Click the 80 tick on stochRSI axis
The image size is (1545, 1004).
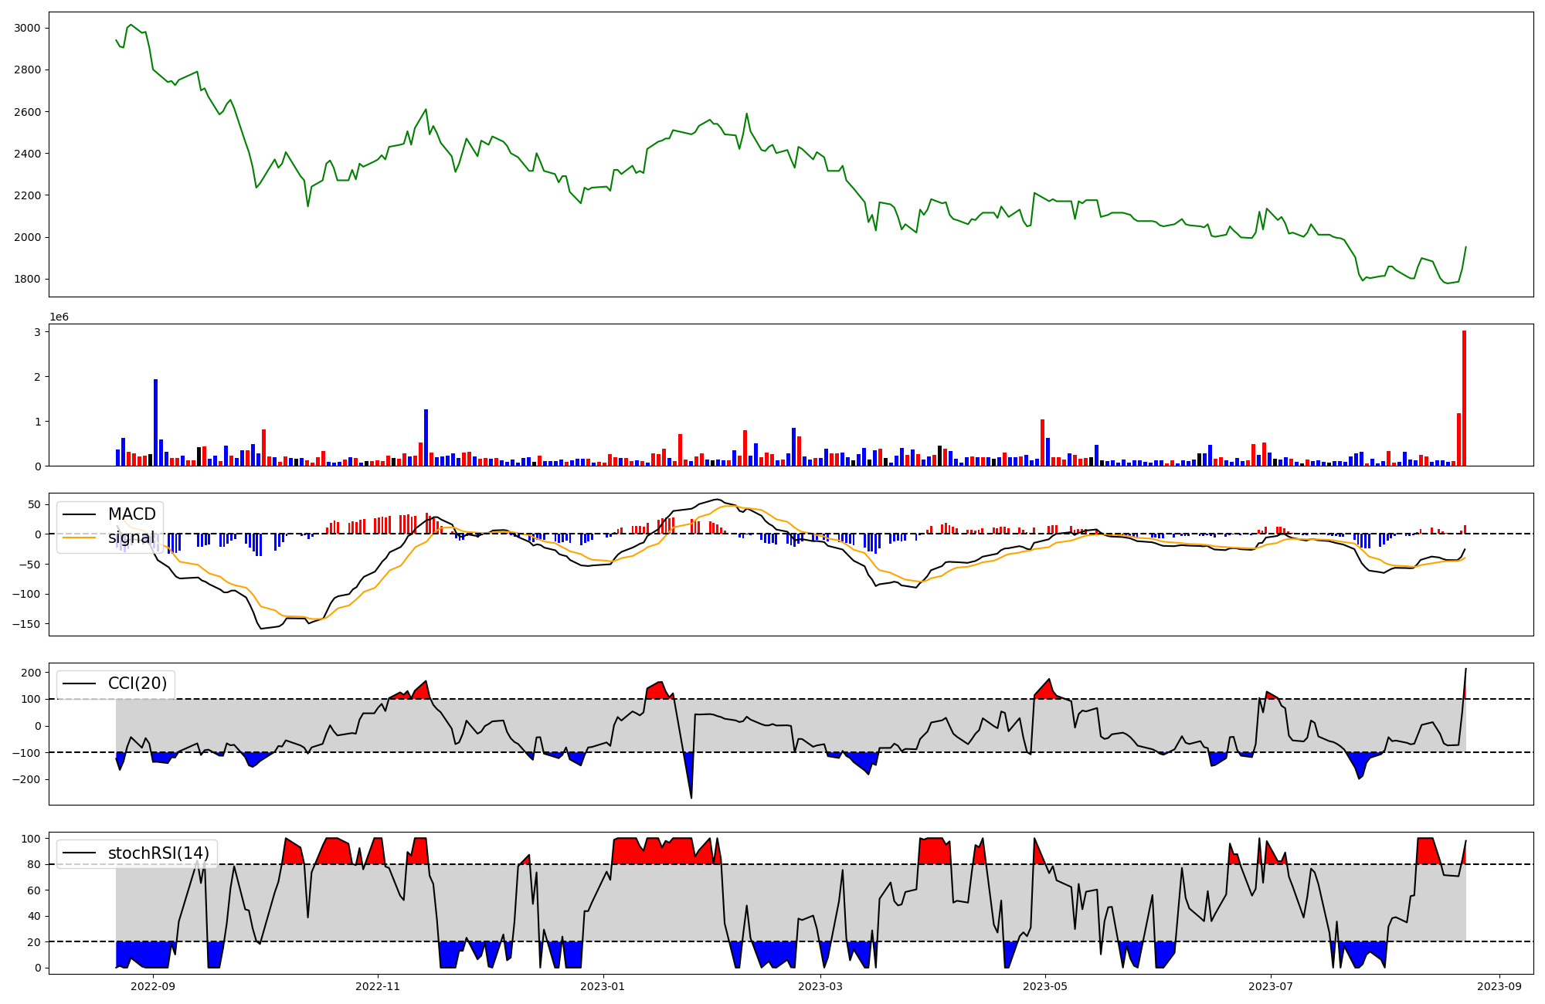(35, 864)
